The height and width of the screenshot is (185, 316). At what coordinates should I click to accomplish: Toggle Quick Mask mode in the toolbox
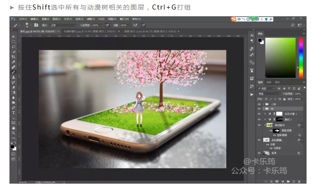(14, 154)
